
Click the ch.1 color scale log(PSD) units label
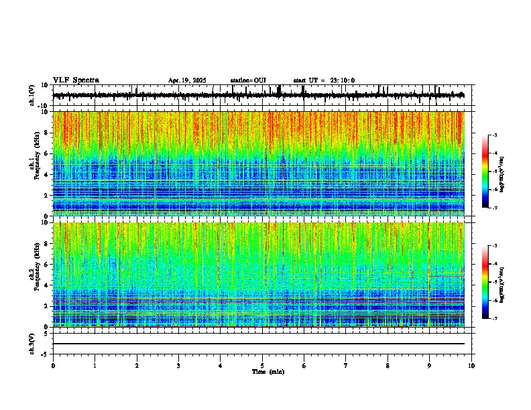[x=502, y=175]
